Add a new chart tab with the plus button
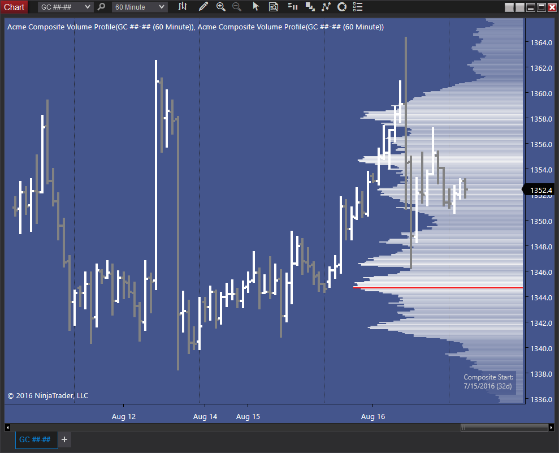Image resolution: width=559 pixels, height=453 pixels. (x=64, y=439)
